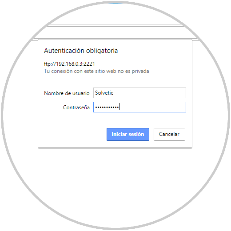Click the Solvetic text in username box
The image size is (231, 231).
pyautogui.click(x=104, y=93)
